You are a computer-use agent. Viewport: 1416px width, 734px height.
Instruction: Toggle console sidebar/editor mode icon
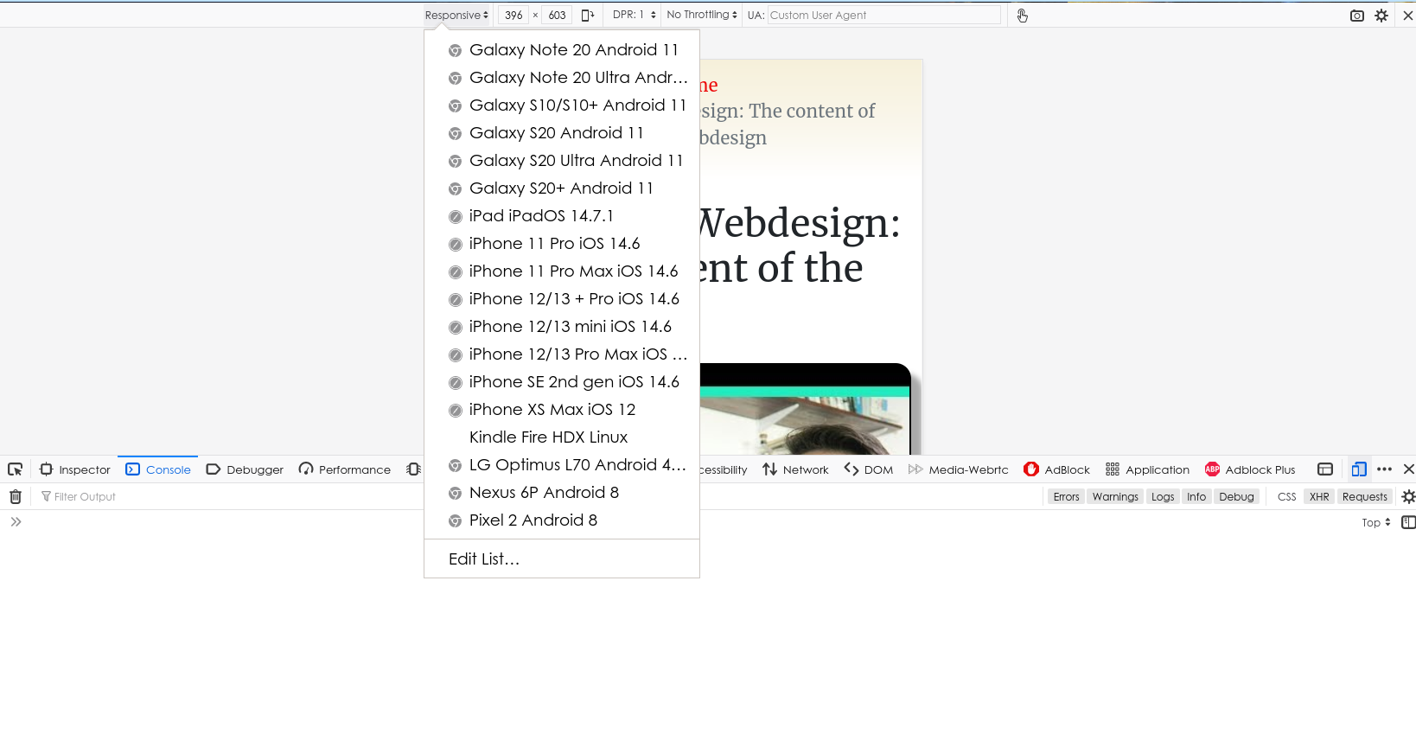tap(1408, 522)
